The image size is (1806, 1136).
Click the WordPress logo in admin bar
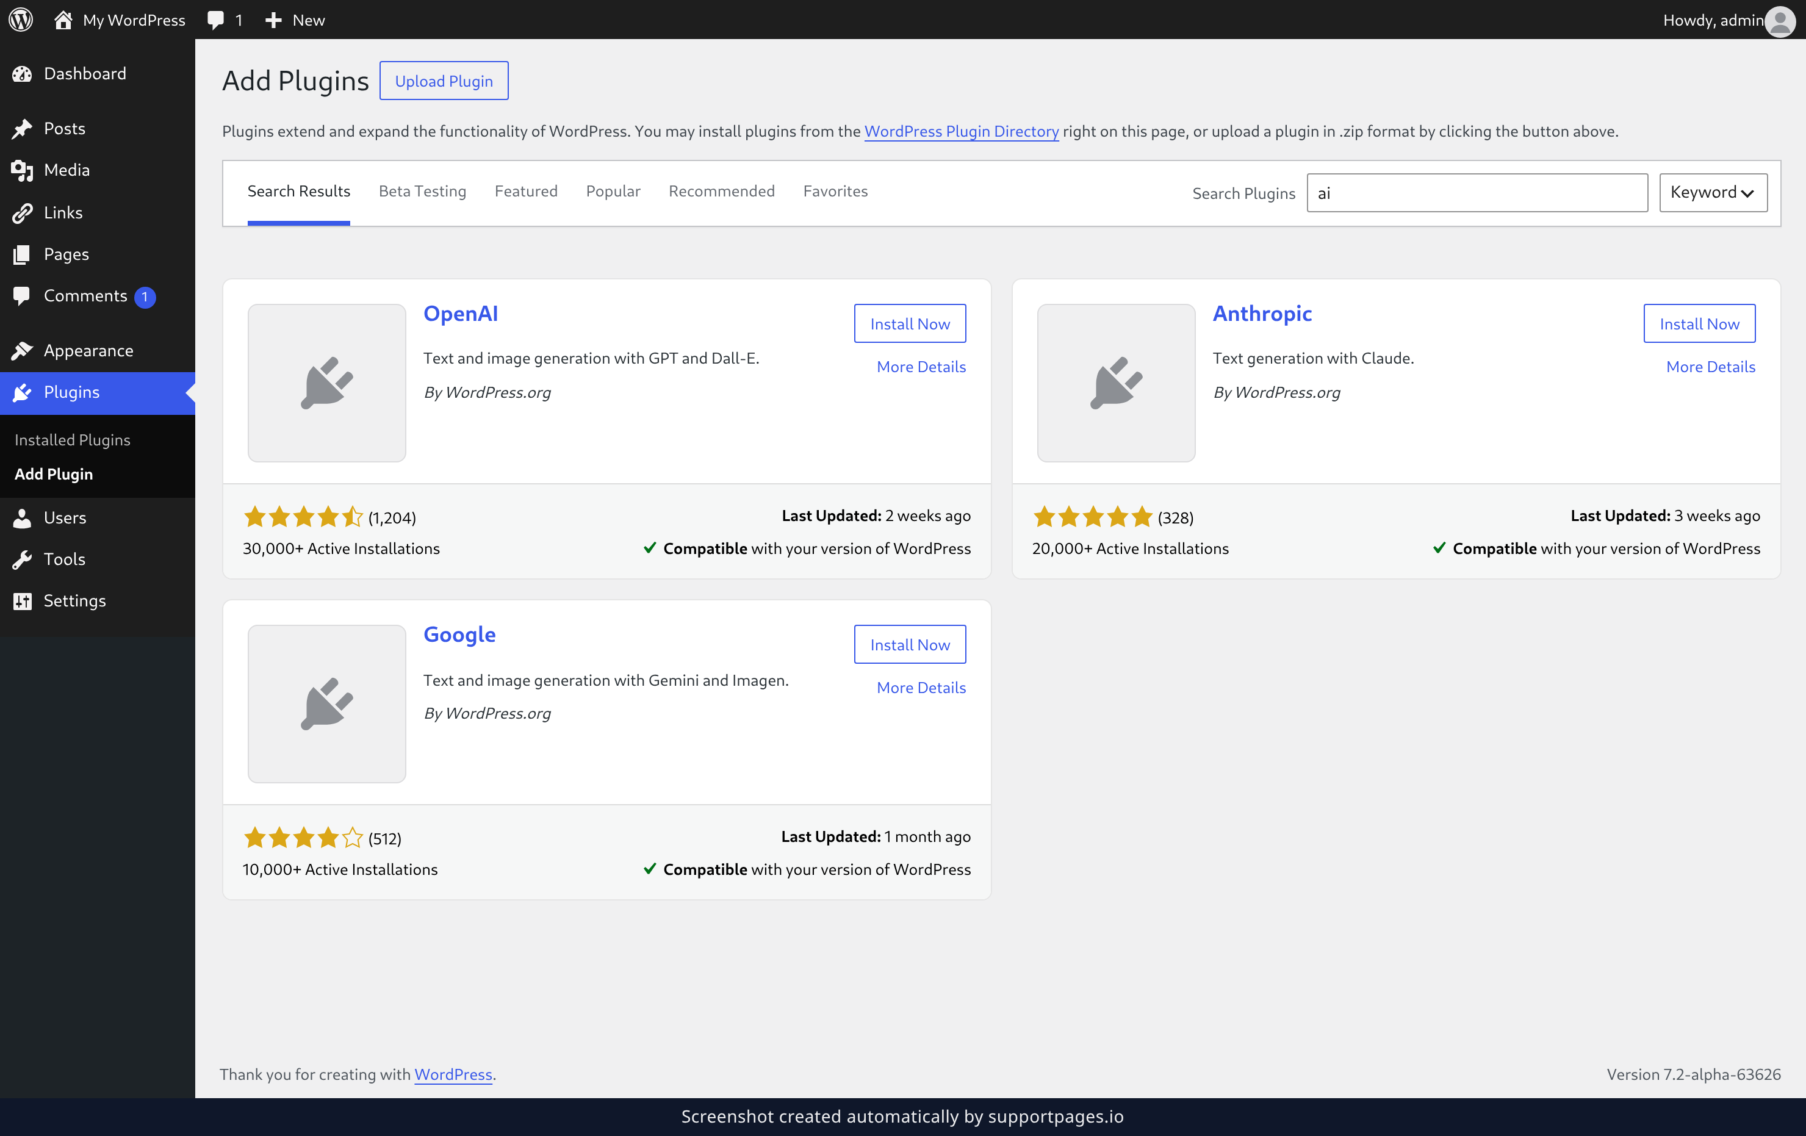pos(21,20)
